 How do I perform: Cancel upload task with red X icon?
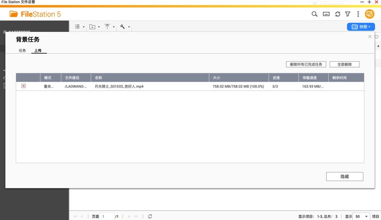(23, 86)
